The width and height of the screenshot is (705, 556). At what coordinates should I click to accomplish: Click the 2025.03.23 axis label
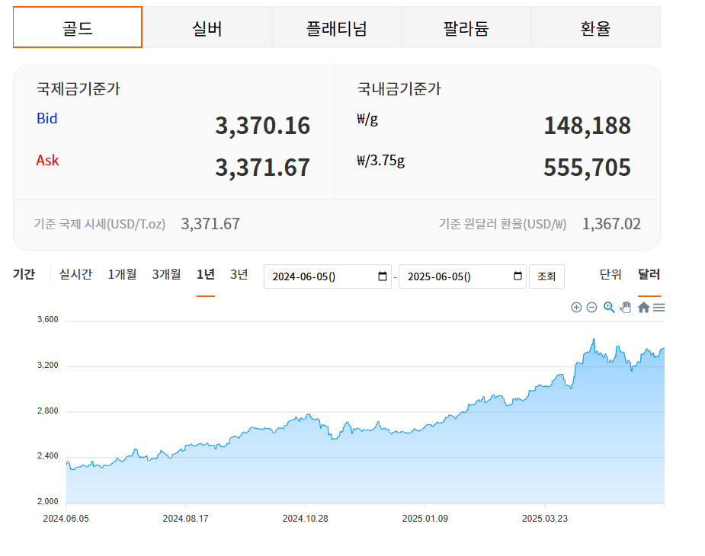point(544,518)
